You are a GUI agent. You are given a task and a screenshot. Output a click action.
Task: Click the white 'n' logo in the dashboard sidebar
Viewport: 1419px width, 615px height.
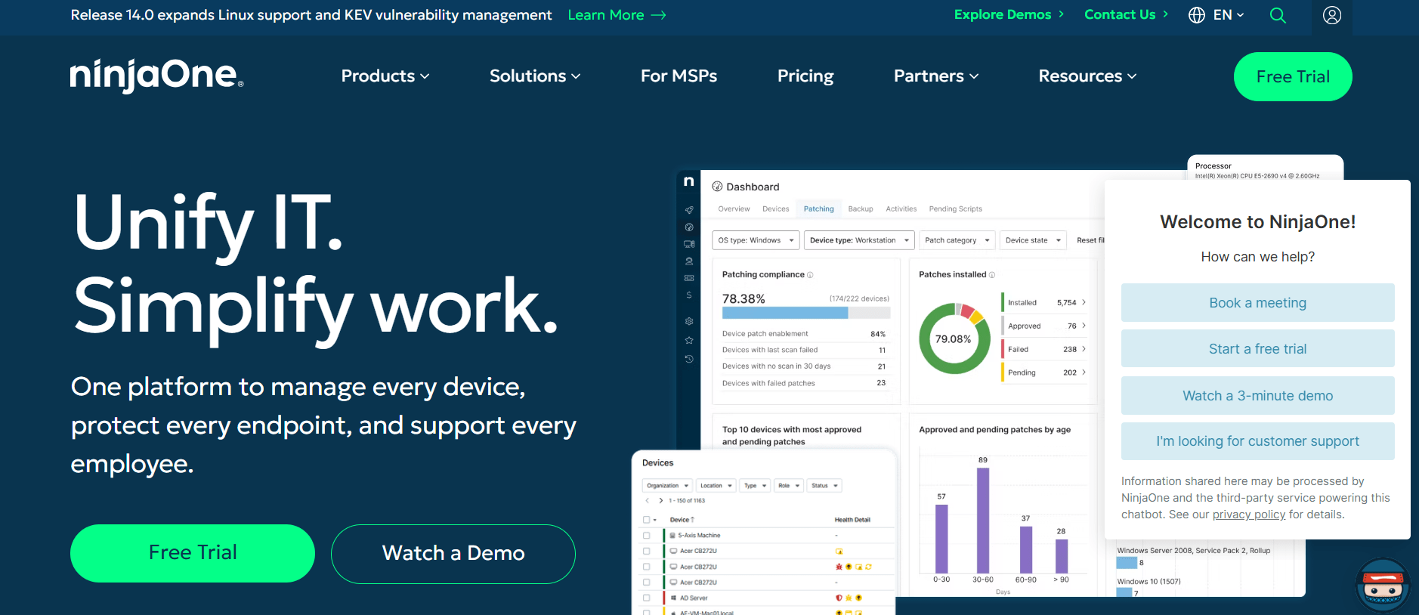(x=688, y=181)
